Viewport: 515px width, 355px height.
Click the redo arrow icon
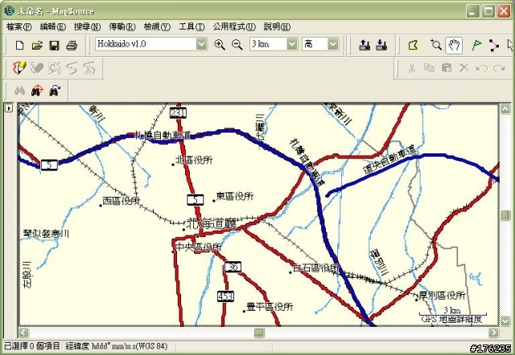[x=499, y=68]
